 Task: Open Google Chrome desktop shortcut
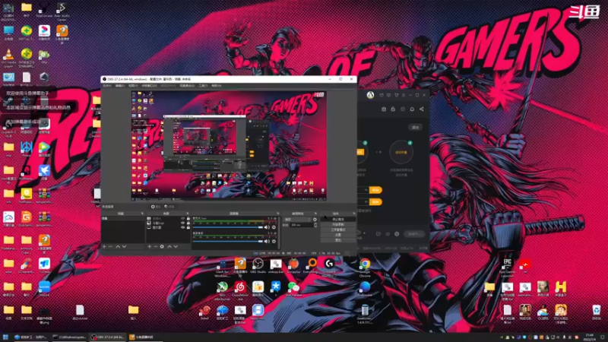365,267
